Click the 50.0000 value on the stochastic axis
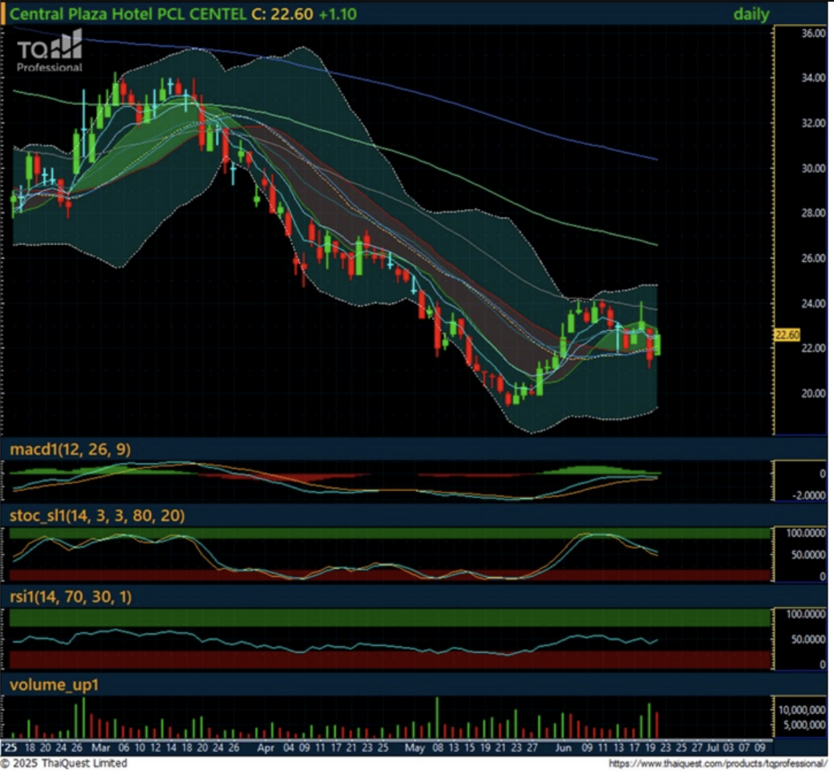 (808, 555)
